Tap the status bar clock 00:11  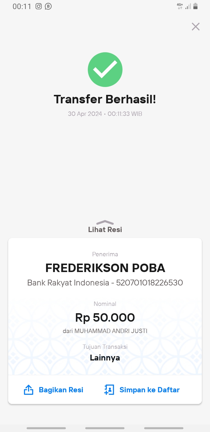coord(22,6)
